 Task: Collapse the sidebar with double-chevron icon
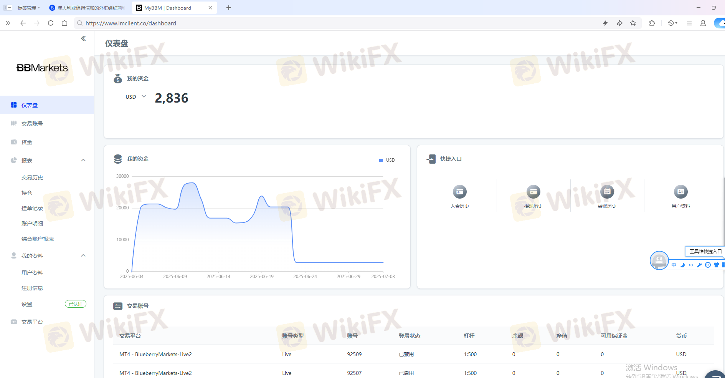tap(83, 38)
